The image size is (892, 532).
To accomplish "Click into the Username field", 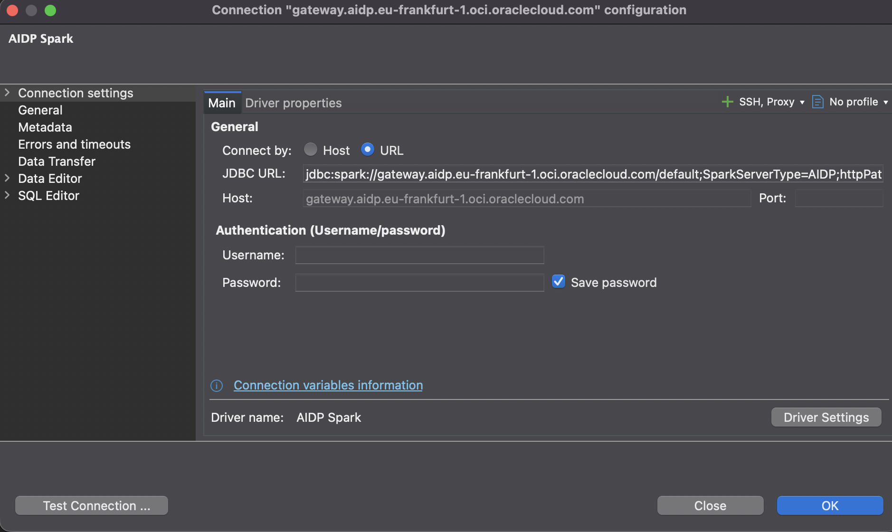I will (x=419, y=255).
